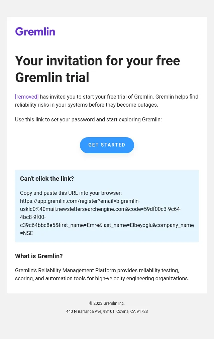The width and height of the screenshot is (214, 339).
Task: Click 'Copy and paste this URL' instruction text
Action: click(71, 193)
